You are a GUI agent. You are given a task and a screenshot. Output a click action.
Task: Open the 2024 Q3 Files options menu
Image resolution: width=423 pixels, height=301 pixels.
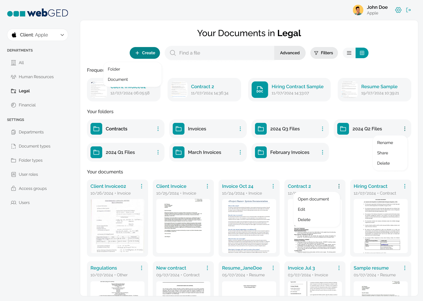coord(323,129)
